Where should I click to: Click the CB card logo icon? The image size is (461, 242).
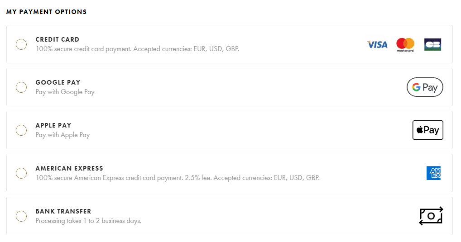(432, 44)
